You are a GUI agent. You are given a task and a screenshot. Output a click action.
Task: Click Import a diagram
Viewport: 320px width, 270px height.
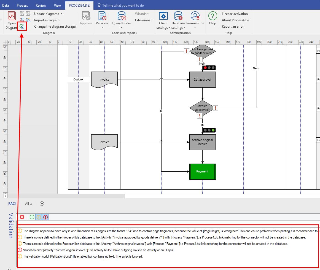click(47, 20)
